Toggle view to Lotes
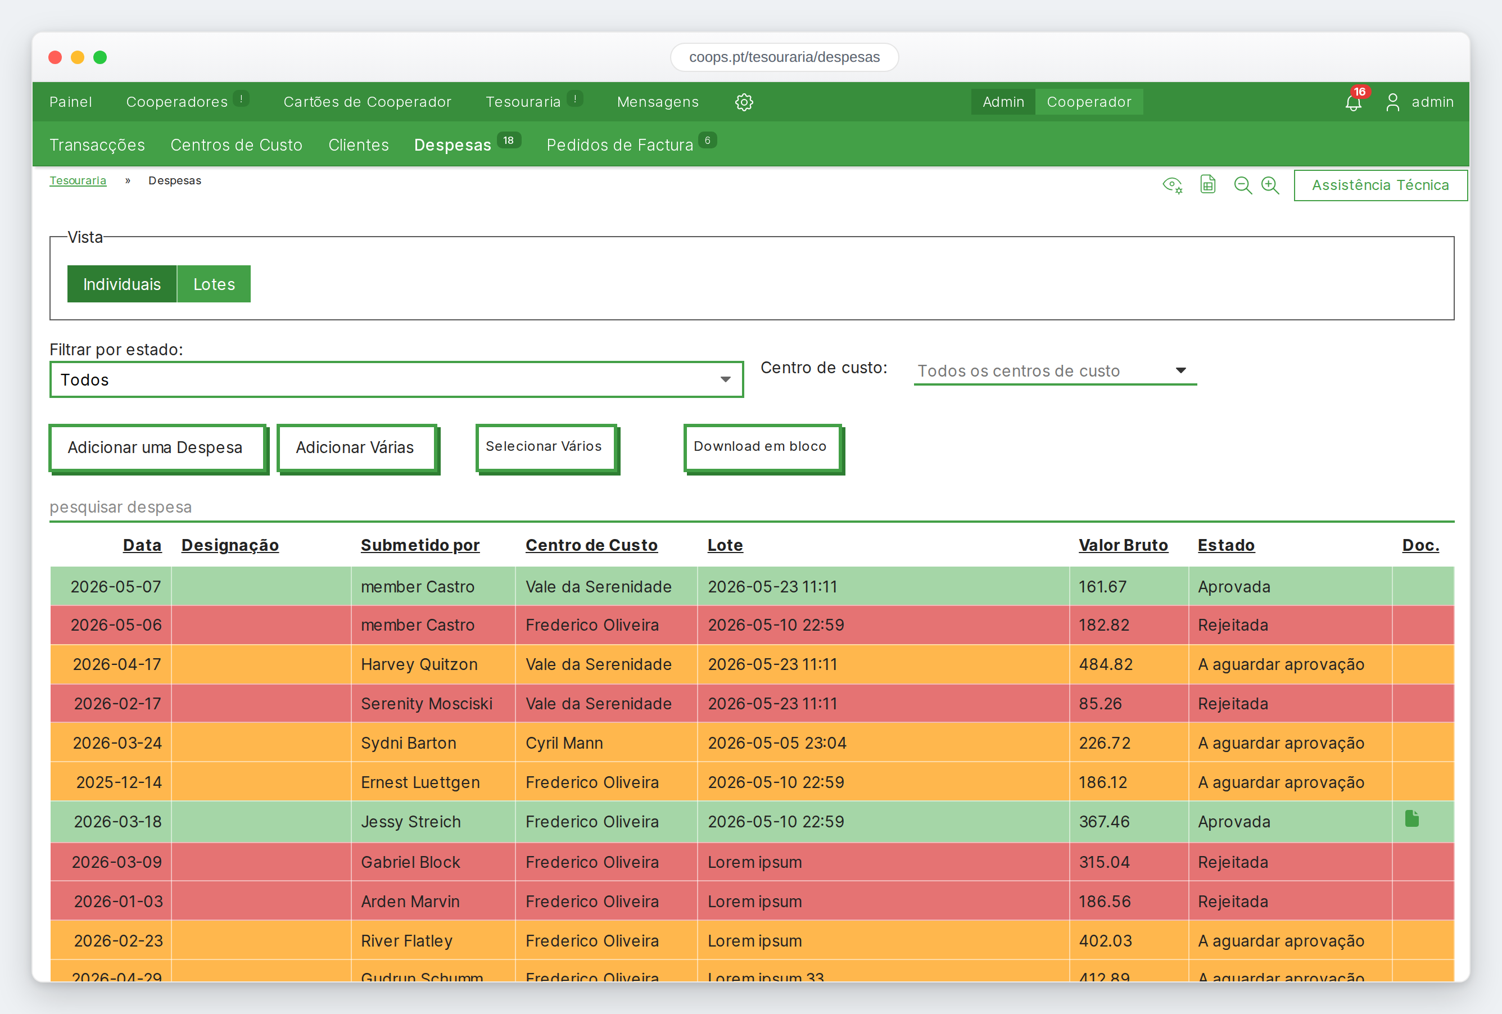Viewport: 1502px width, 1014px height. point(214,284)
